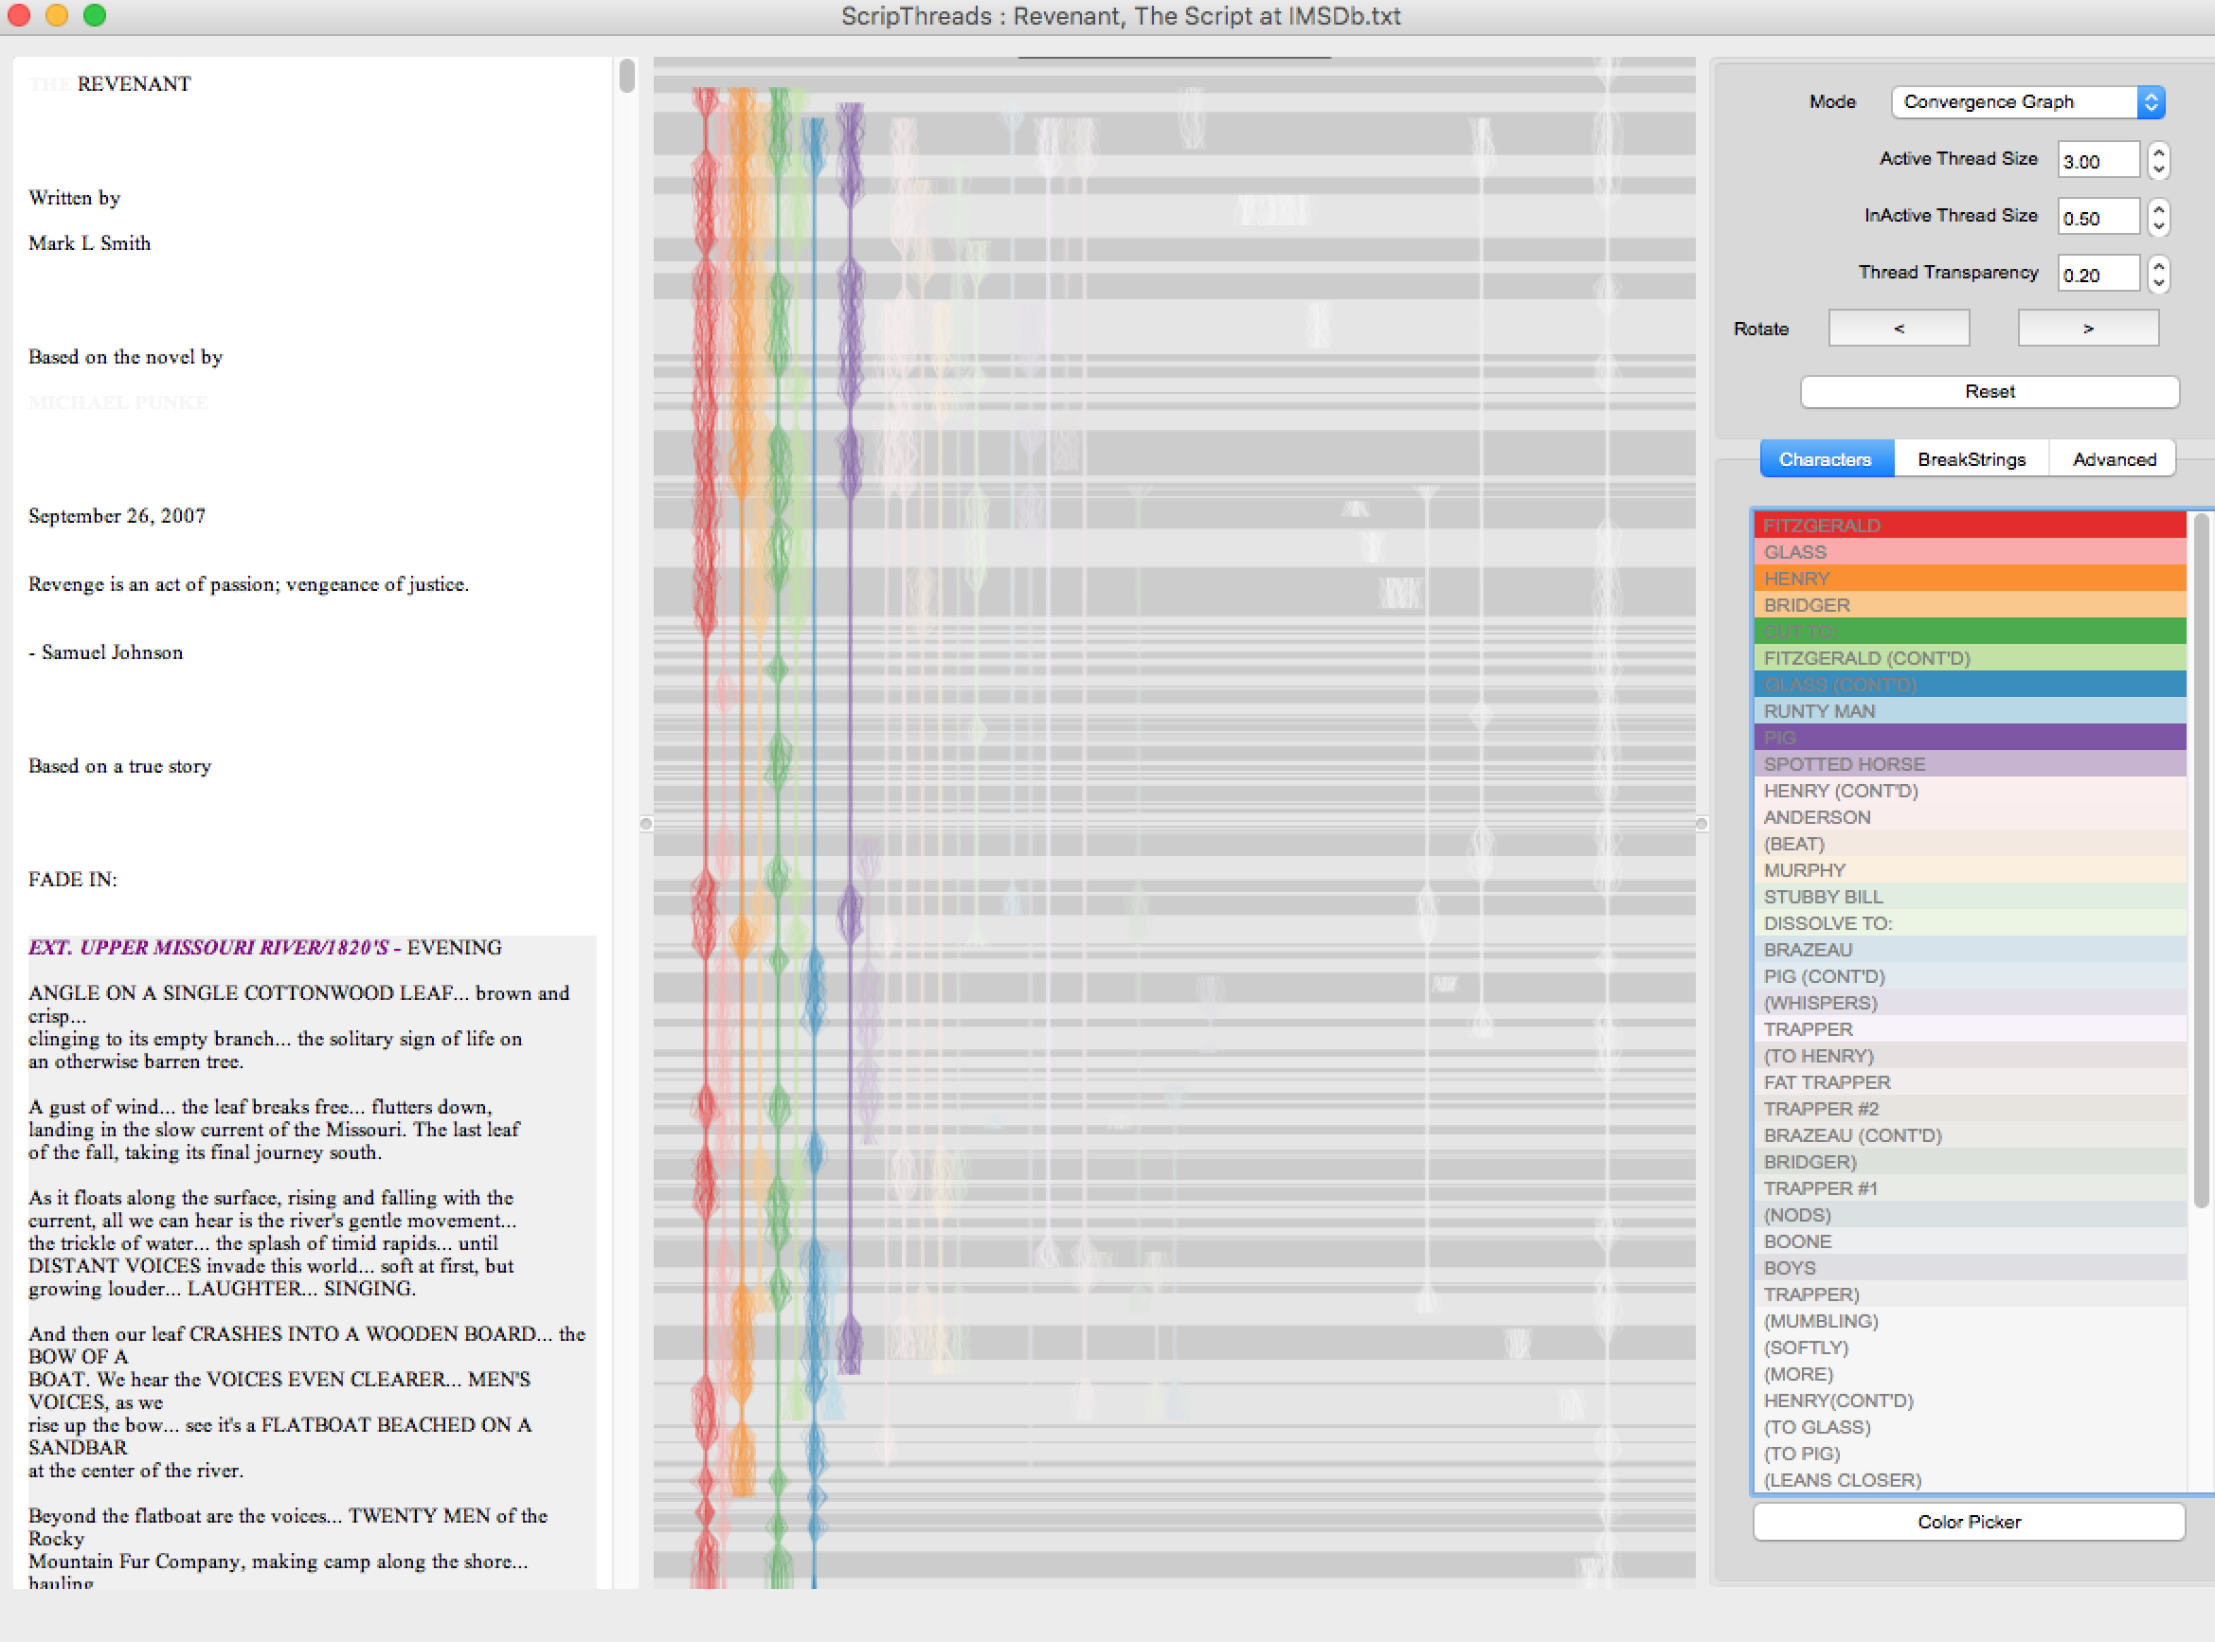Rotate graph left with < button

tap(1899, 328)
